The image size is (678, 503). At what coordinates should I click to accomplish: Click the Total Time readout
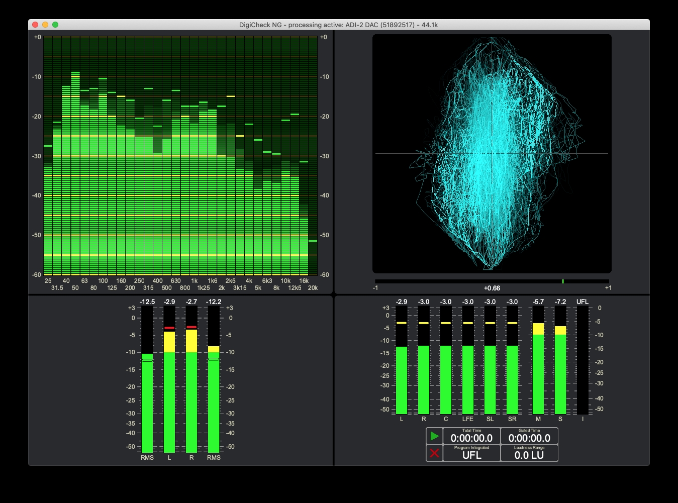click(x=471, y=436)
